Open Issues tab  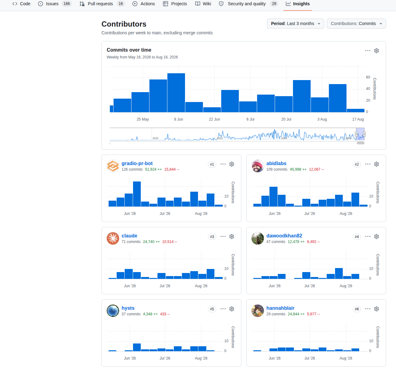click(x=55, y=4)
